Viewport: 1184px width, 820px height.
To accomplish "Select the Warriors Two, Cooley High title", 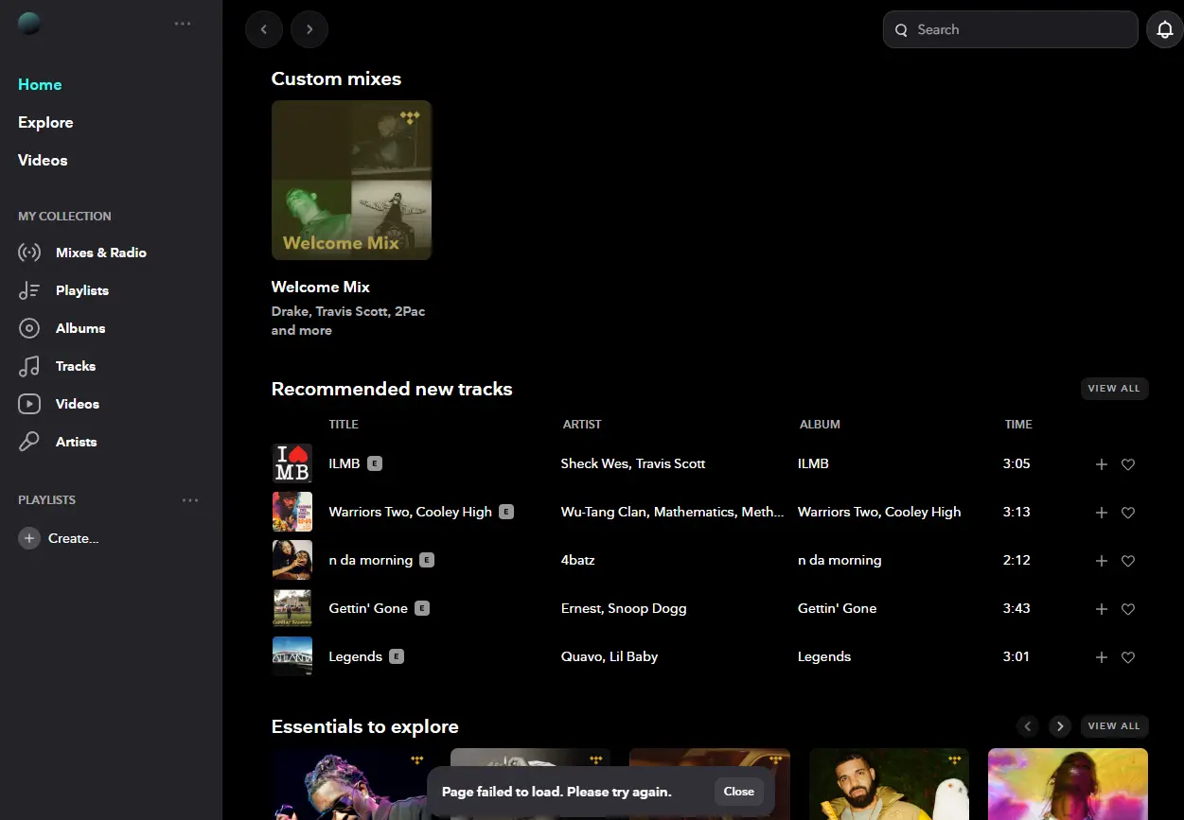I will point(411,512).
